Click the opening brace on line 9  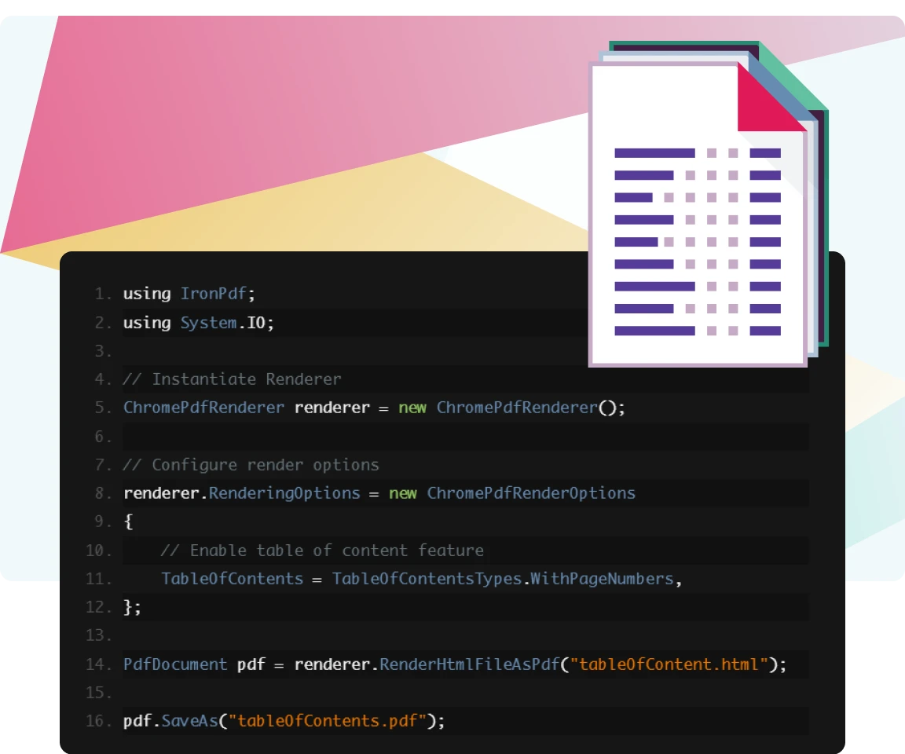128,522
